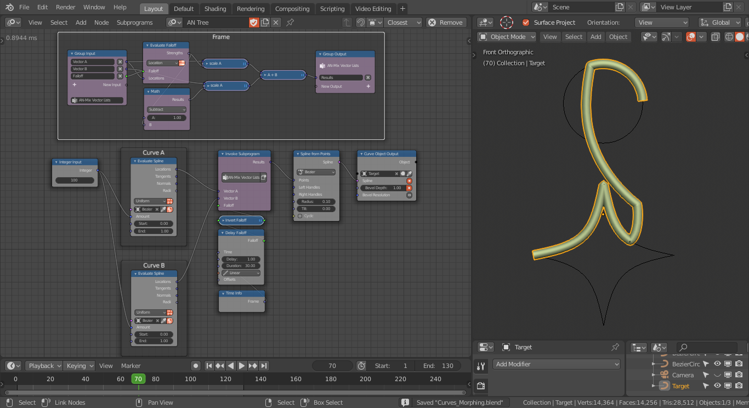Switch to the Scripting workspace tab
The width and height of the screenshot is (749, 408).
click(x=332, y=9)
